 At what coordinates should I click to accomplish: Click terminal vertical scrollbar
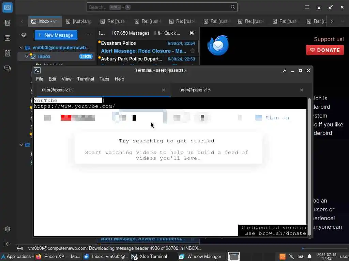click(x=309, y=167)
